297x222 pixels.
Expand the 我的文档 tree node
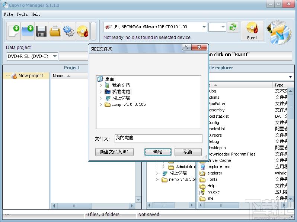[100, 85]
